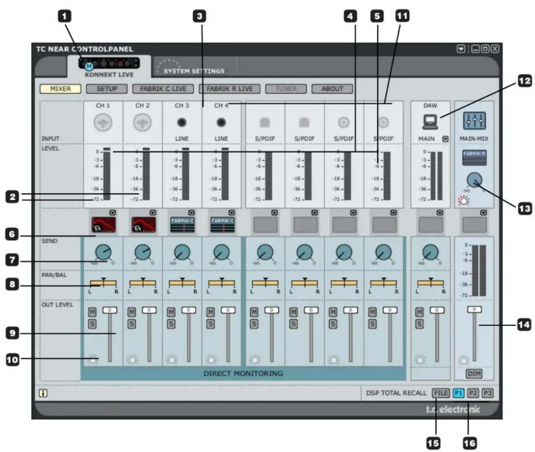
Task: Click the reverb level knob under Fabrik R
Action: [x=474, y=180]
